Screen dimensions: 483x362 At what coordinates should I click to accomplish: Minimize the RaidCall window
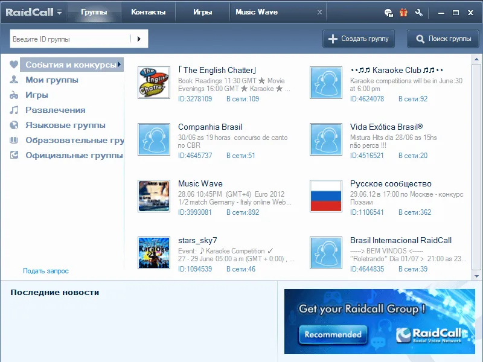441,13
